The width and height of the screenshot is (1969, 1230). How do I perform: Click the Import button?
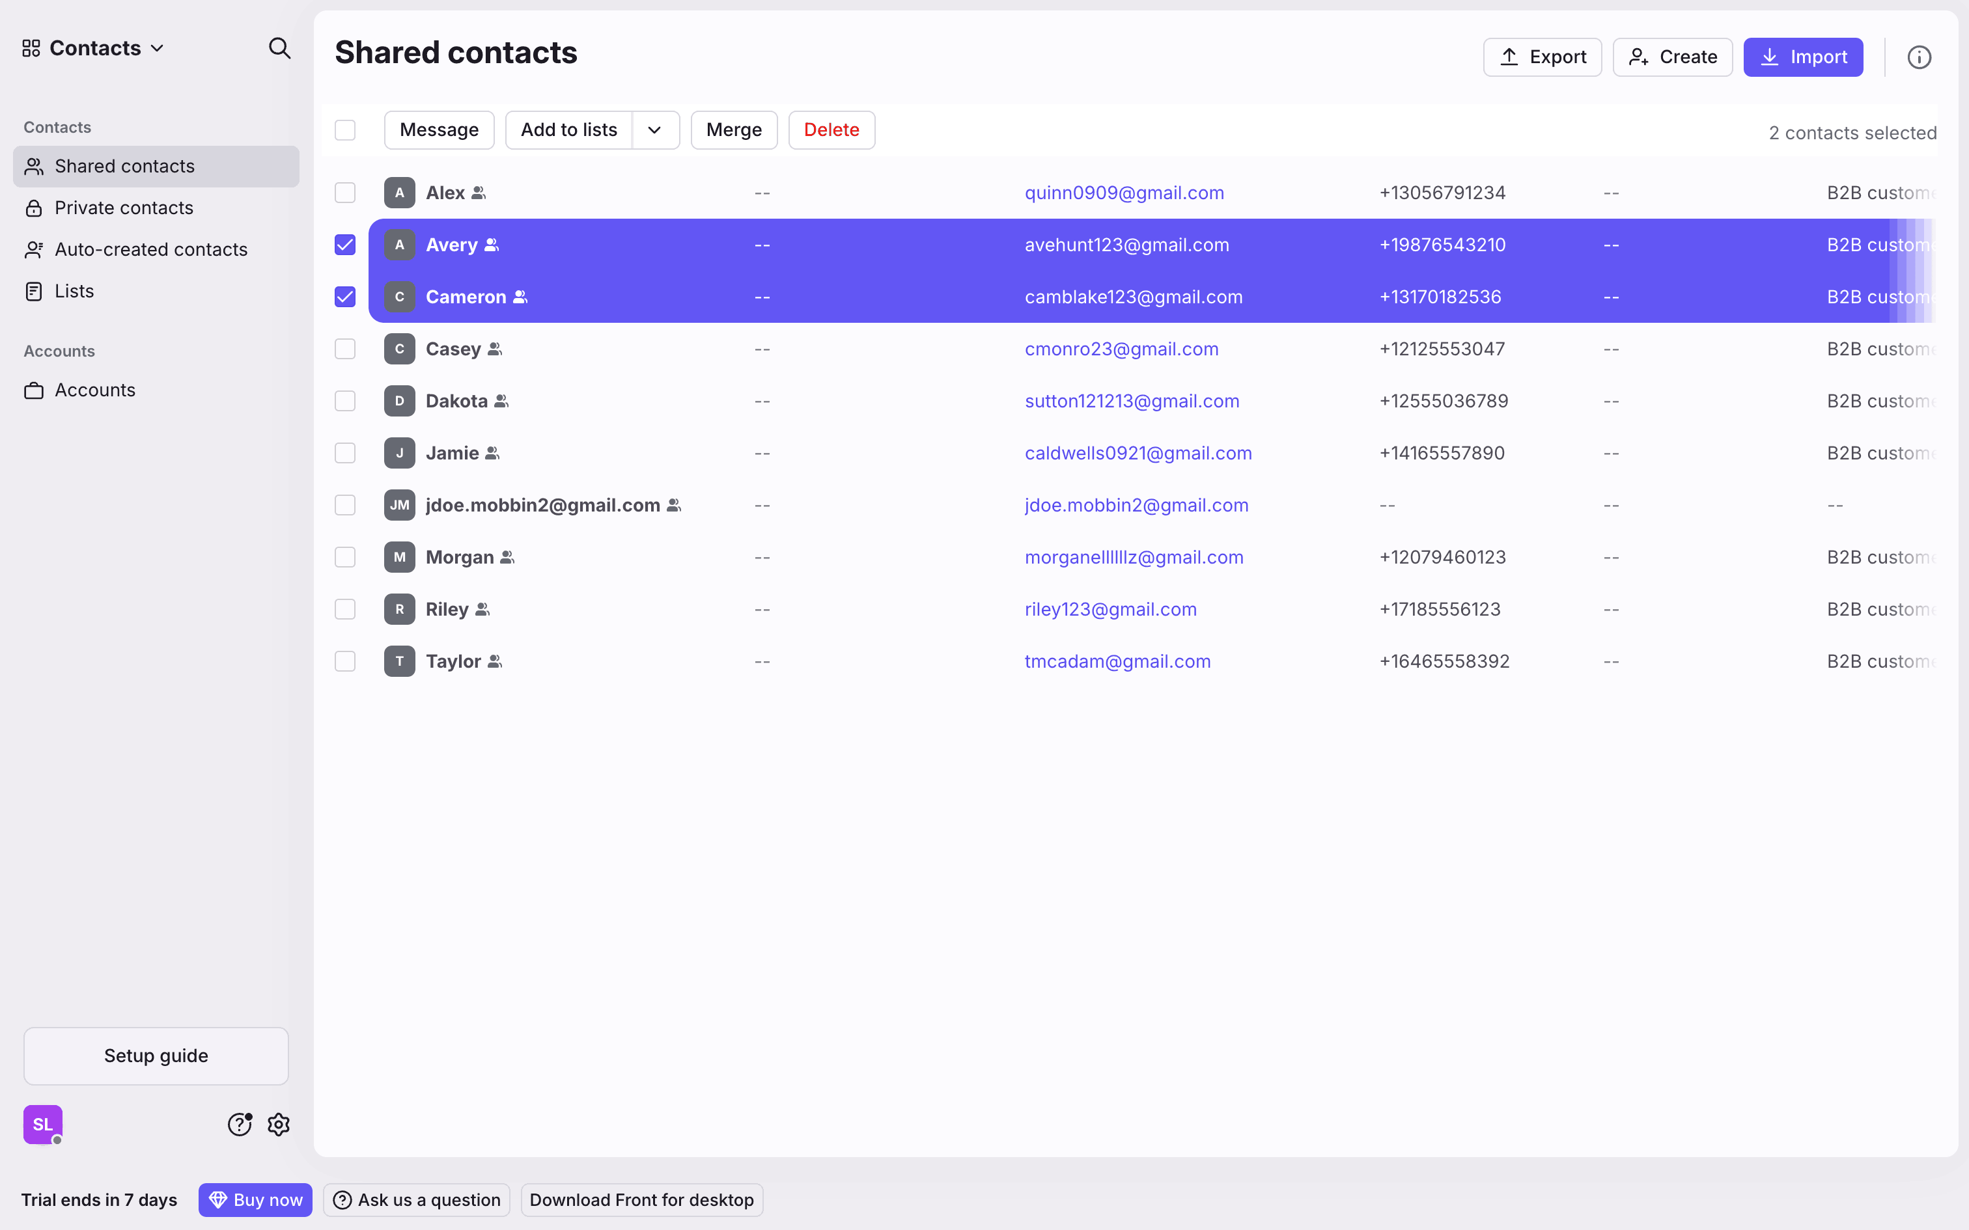click(1802, 57)
